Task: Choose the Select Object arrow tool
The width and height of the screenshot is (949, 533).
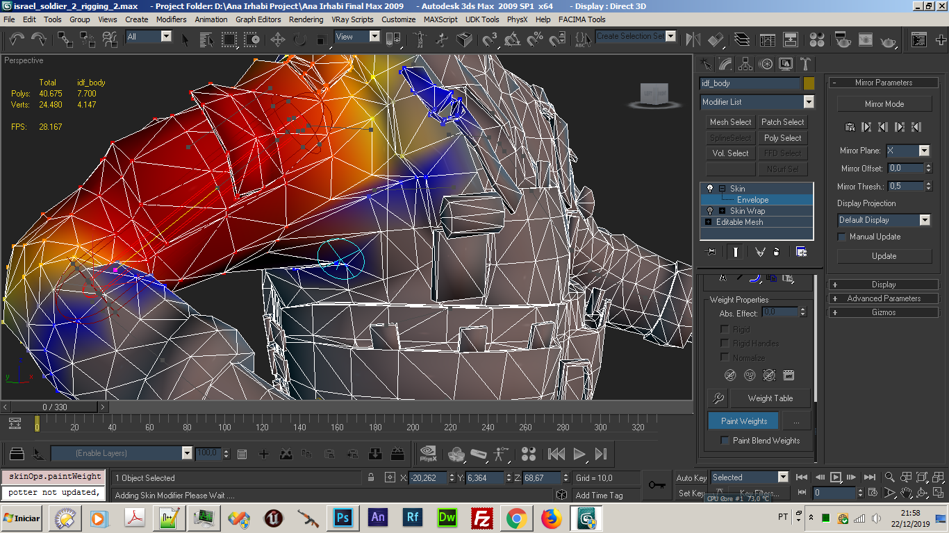Action: [185, 40]
